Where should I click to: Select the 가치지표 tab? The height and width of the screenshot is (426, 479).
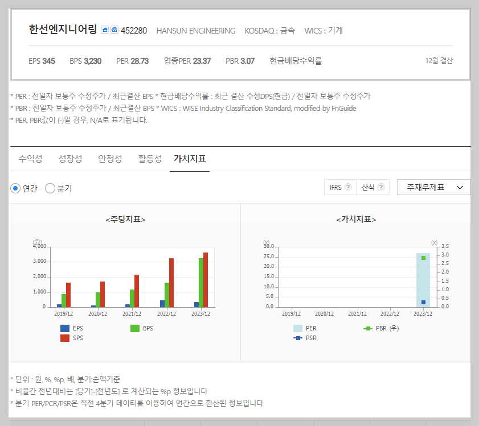click(x=190, y=159)
